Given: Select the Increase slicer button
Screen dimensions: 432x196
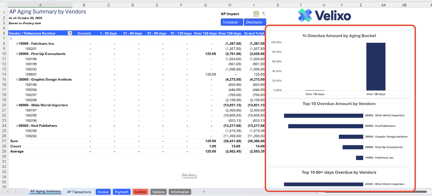Looking at the screenshot, I should click(x=232, y=22).
